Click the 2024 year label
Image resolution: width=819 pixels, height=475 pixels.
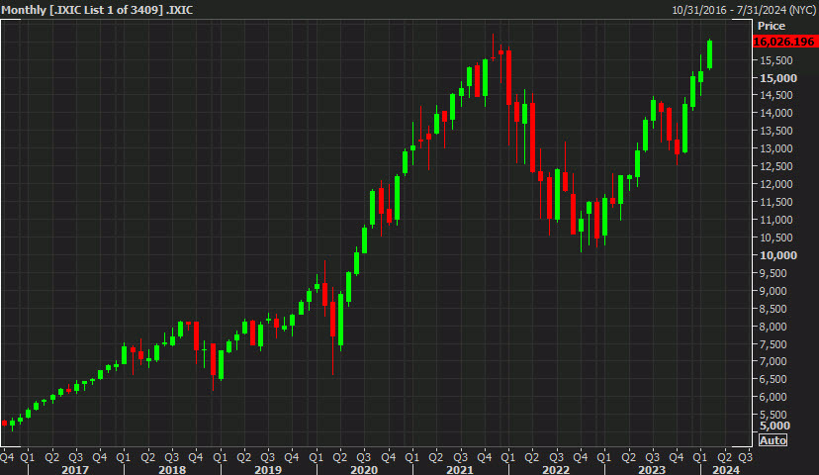tap(726, 469)
